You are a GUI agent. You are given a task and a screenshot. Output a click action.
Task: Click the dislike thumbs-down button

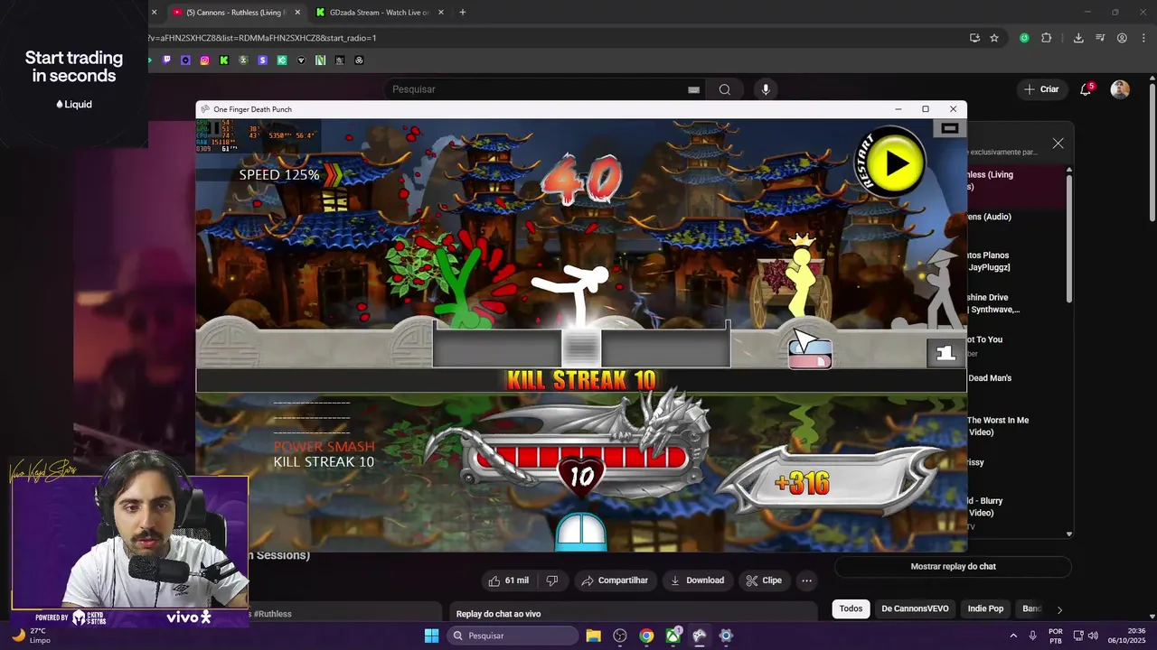(552, 580)
